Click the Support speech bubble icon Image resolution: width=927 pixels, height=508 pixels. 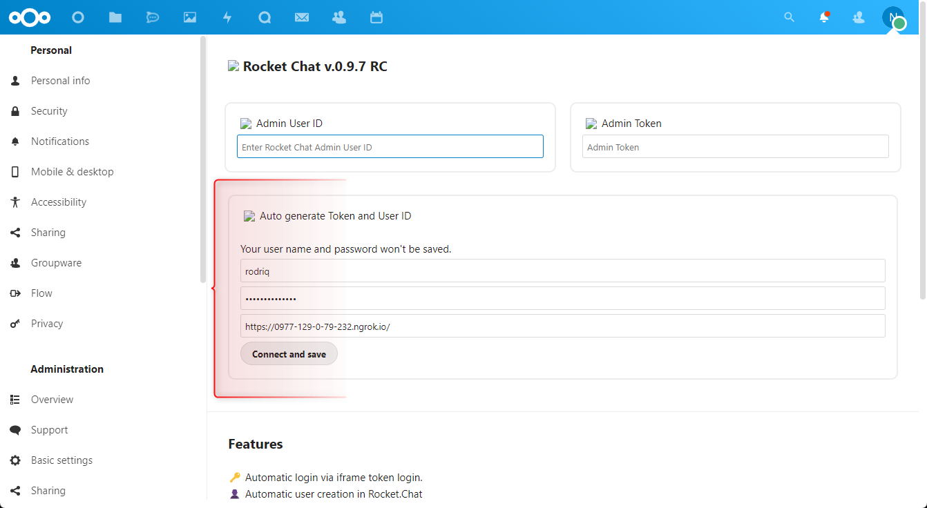tap(15, 430)
